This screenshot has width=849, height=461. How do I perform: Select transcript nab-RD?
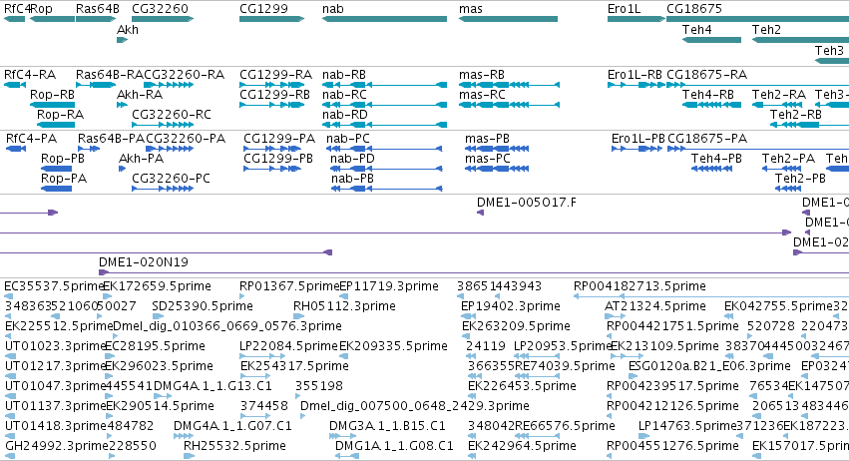pos(384,125)
